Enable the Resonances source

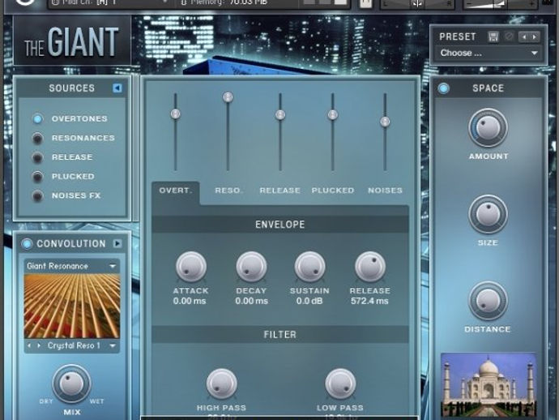tap(37, 138)
